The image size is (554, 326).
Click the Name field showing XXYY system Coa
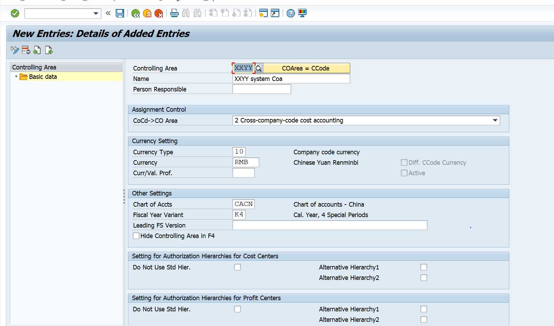(291, 79)
